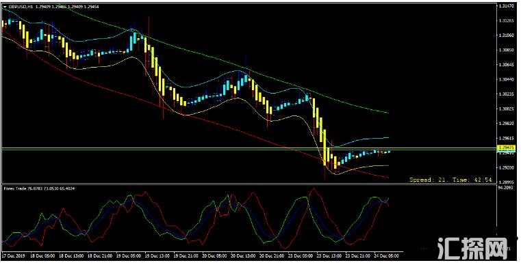Click the 1.31470 price scale label
The image size is (521, 265).
tap(506, 6)
